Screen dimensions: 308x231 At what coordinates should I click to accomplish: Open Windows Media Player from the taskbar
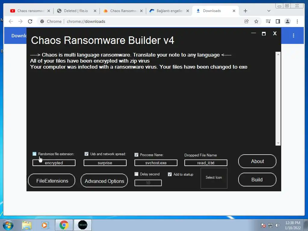pos(45,225)
